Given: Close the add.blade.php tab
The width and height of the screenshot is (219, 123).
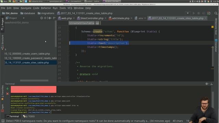Looking at the screenshot, I should click(131, 18).
